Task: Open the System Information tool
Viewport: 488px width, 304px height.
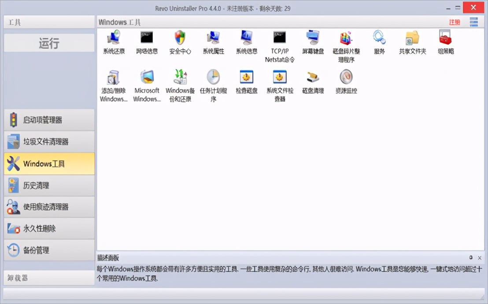Action: click(x=246, y=42)
